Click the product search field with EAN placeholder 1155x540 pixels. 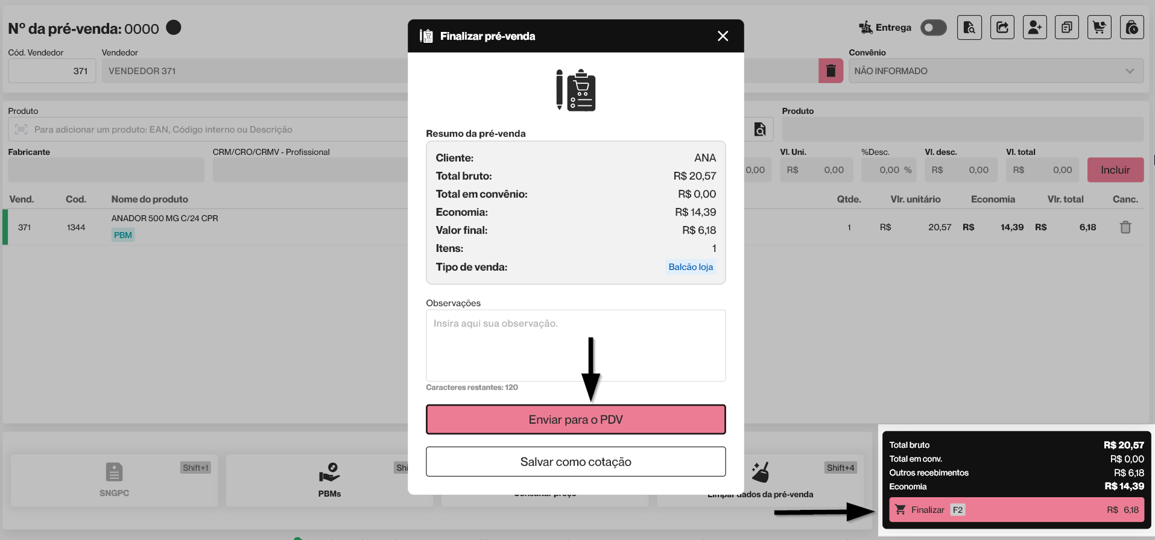[x=208, y=130]
